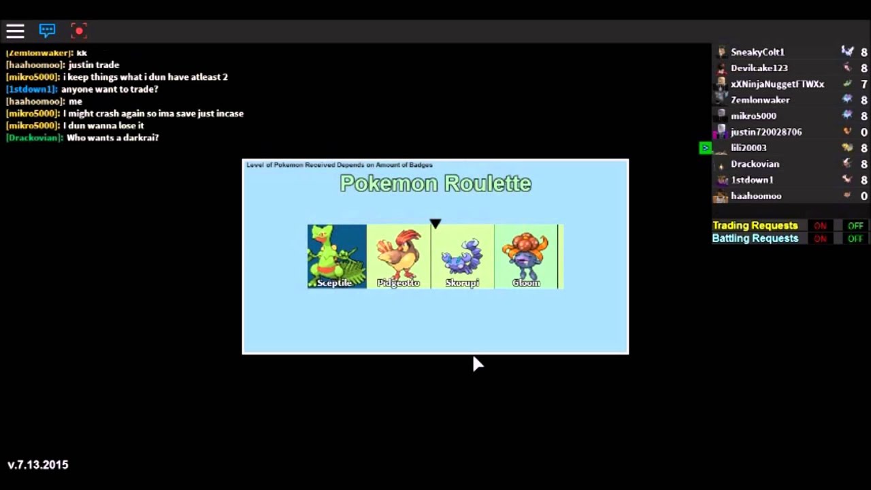Viewport: 871px width, 490px height.
Task: Click Devilcake123's avatar icon
Action: pyautogui.click(x=721, y=68)
